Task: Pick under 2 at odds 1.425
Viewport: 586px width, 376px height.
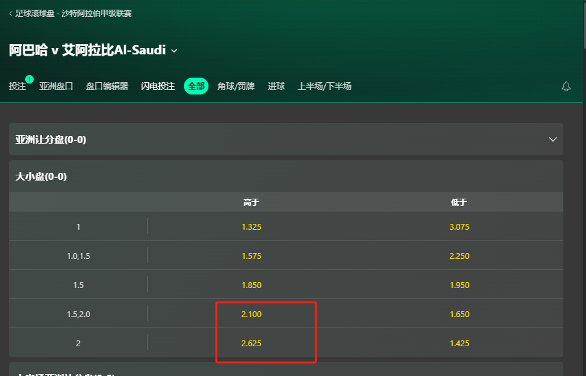Action: point(459,343)
